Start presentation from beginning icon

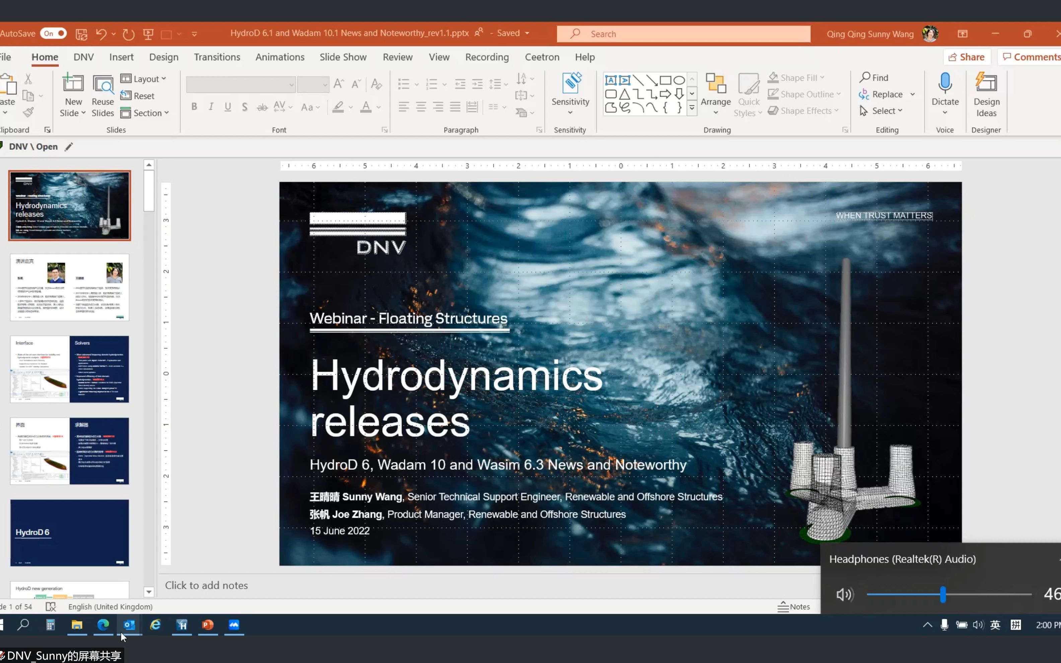[148, 34]
